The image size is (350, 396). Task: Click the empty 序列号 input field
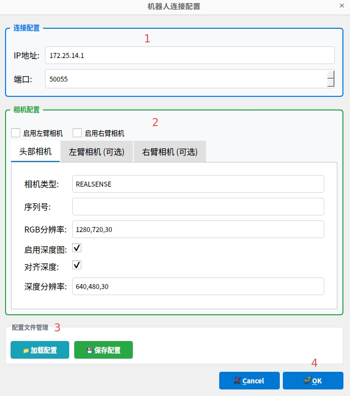click(198, 207)
